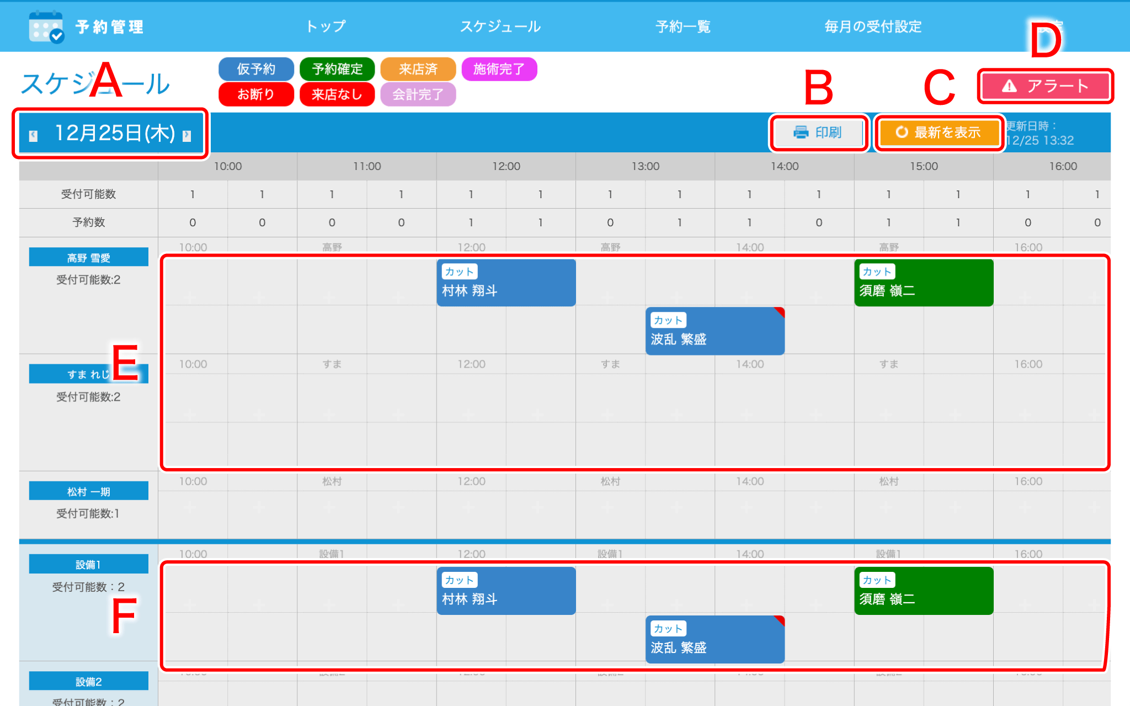This screenshot has width=1130, height=706.
Task: Open 須磨 嶺二's green appointment block
Action: (x=923, y=283)
